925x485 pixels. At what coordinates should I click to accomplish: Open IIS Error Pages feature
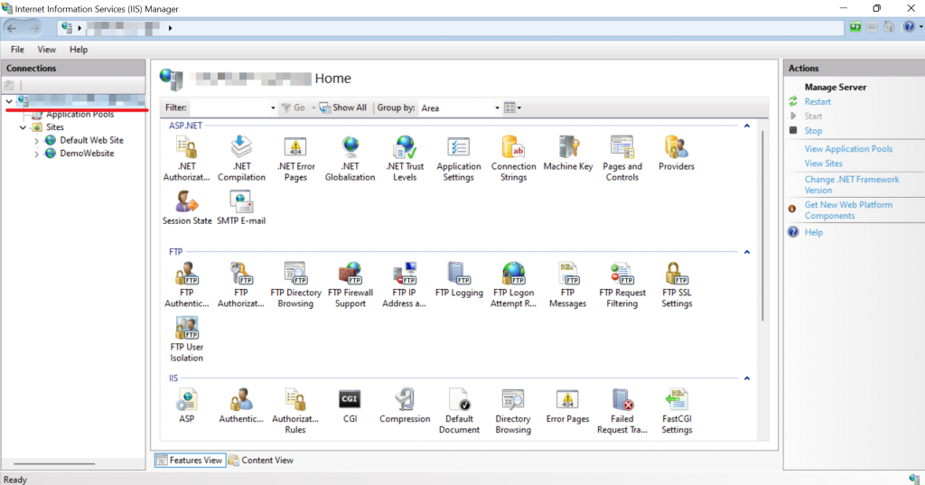tap(567, 406)
